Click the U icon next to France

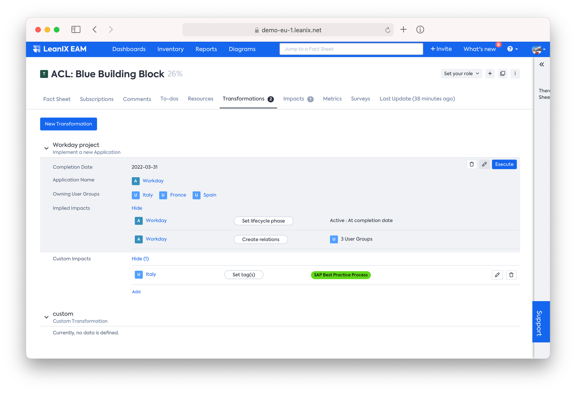pyautogui.click(x=163, y=195)
